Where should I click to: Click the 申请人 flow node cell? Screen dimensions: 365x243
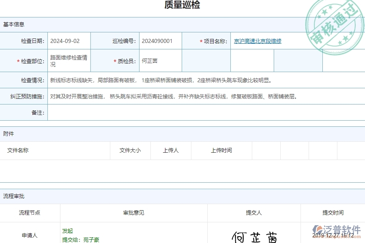30,234
